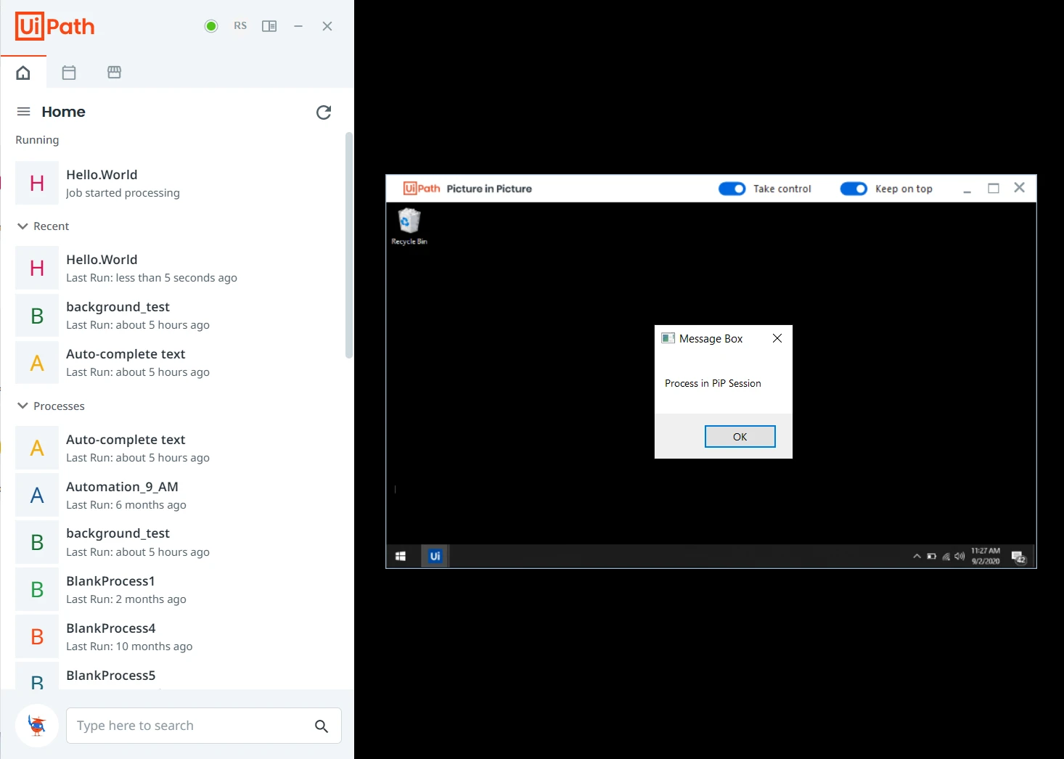Switch to the calendar reminders tab
This screenshot has width=1064, height=759.
pyautogui.click(x=69, y=73)
